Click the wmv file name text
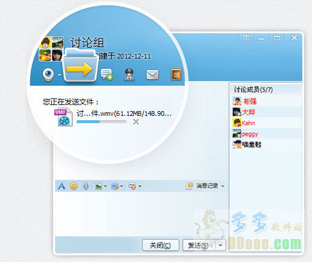 point(124,113)
